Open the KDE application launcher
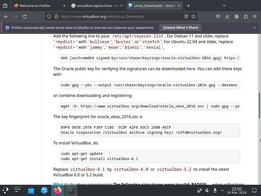 (6, 190)
